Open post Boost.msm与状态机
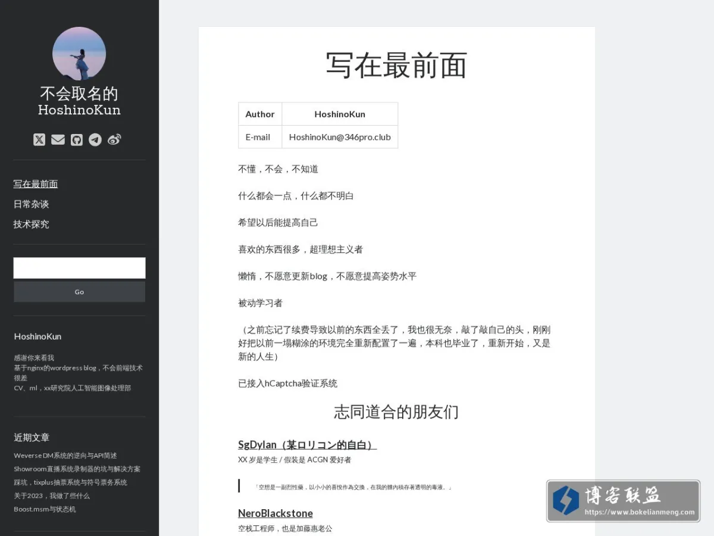The image size is (714, 536). pos(45,509)
